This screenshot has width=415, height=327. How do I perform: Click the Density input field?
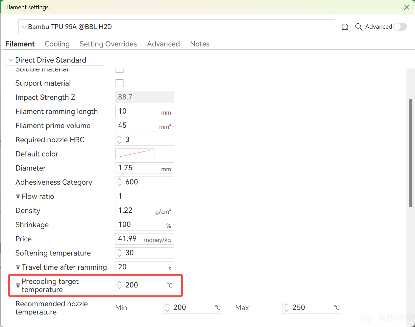coord(145,210)
